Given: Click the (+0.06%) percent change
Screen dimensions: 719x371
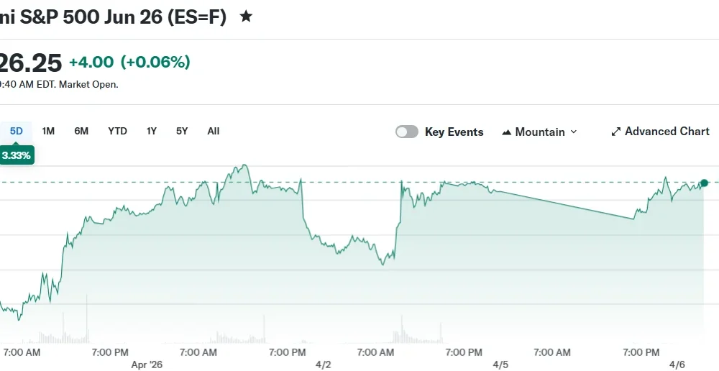Looking at the screenshot, I should 155,62.
